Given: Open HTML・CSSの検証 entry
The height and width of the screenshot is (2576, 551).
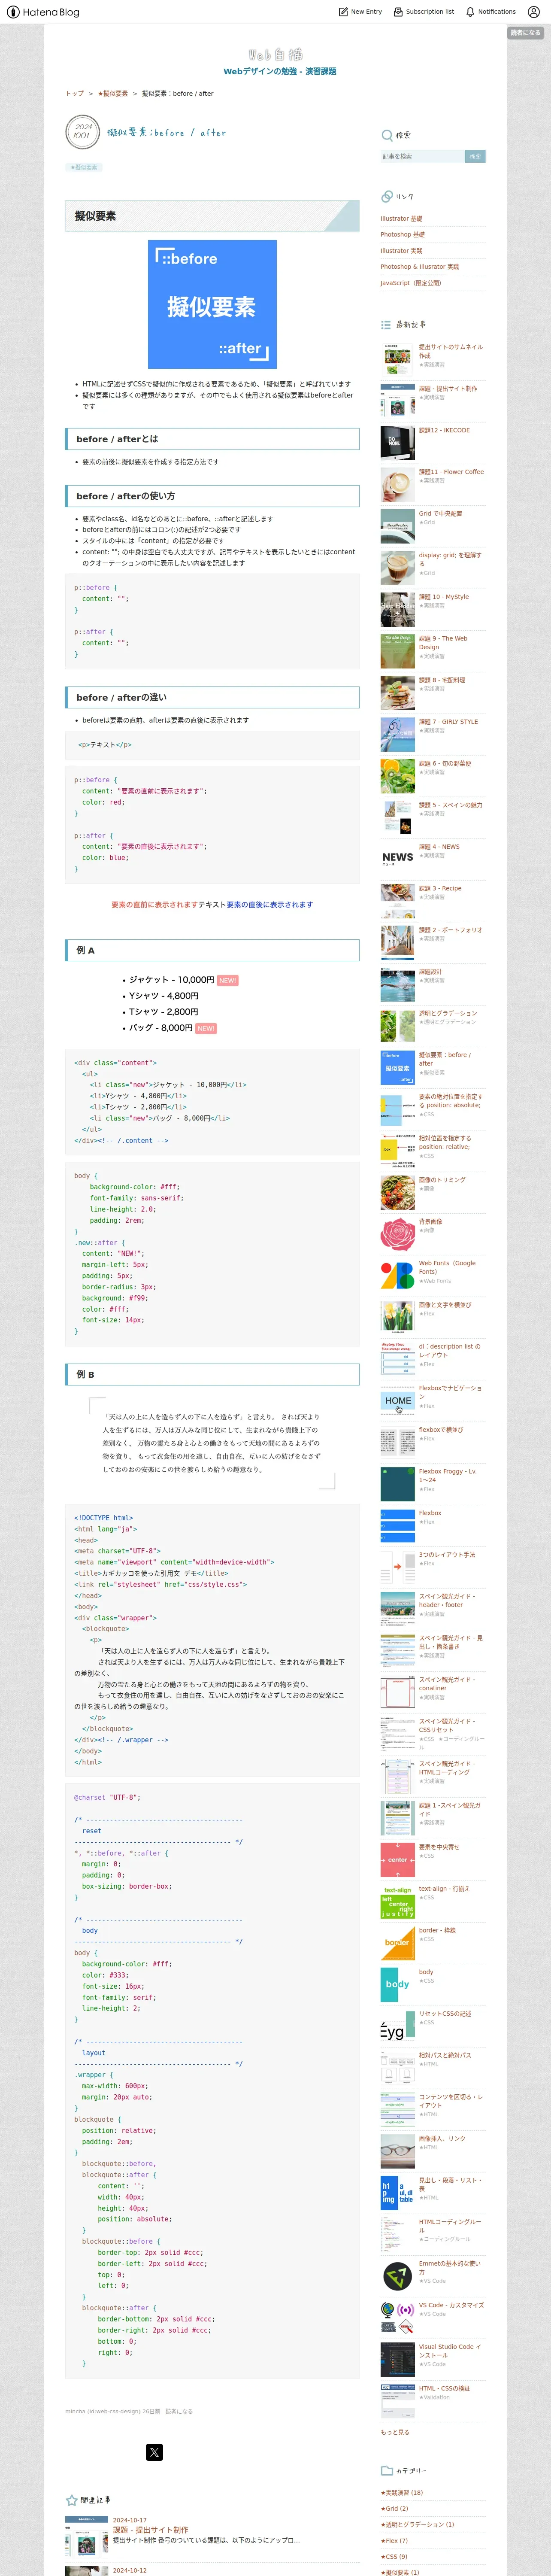Looking at the screenshot, I should pos(444,2388).
